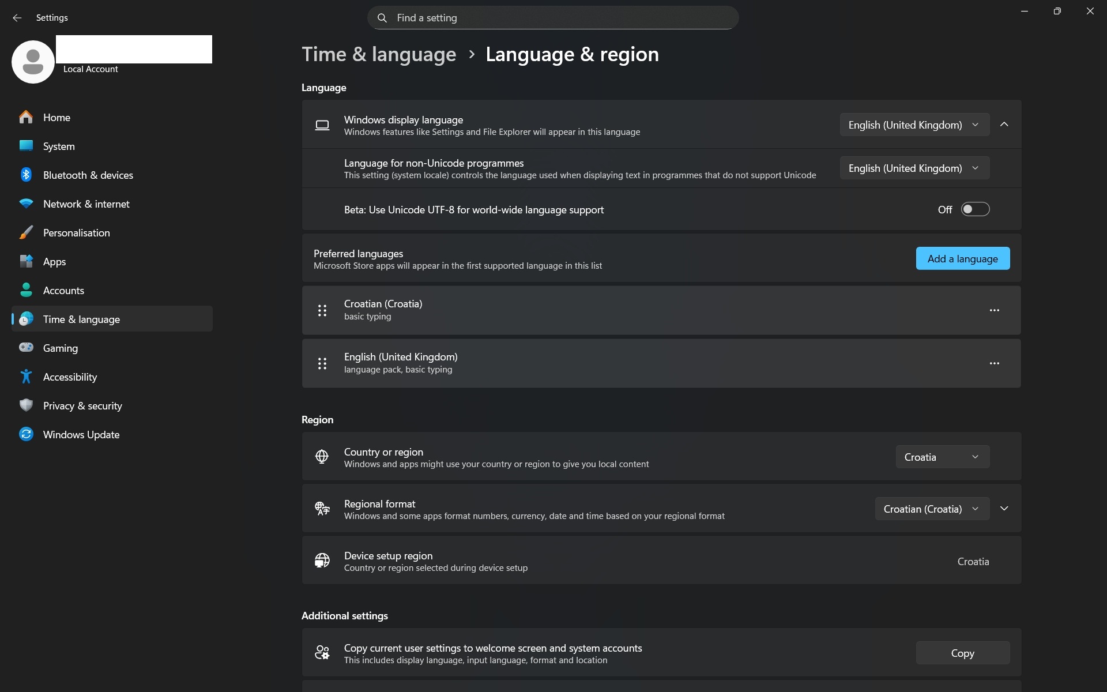Open more options for English (United Kingdom)
Viewport: 1107px width, 692px height.
(994, 363)
